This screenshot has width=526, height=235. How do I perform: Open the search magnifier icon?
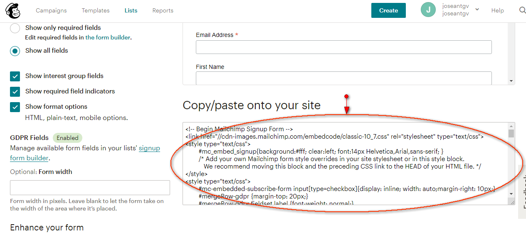522,10
